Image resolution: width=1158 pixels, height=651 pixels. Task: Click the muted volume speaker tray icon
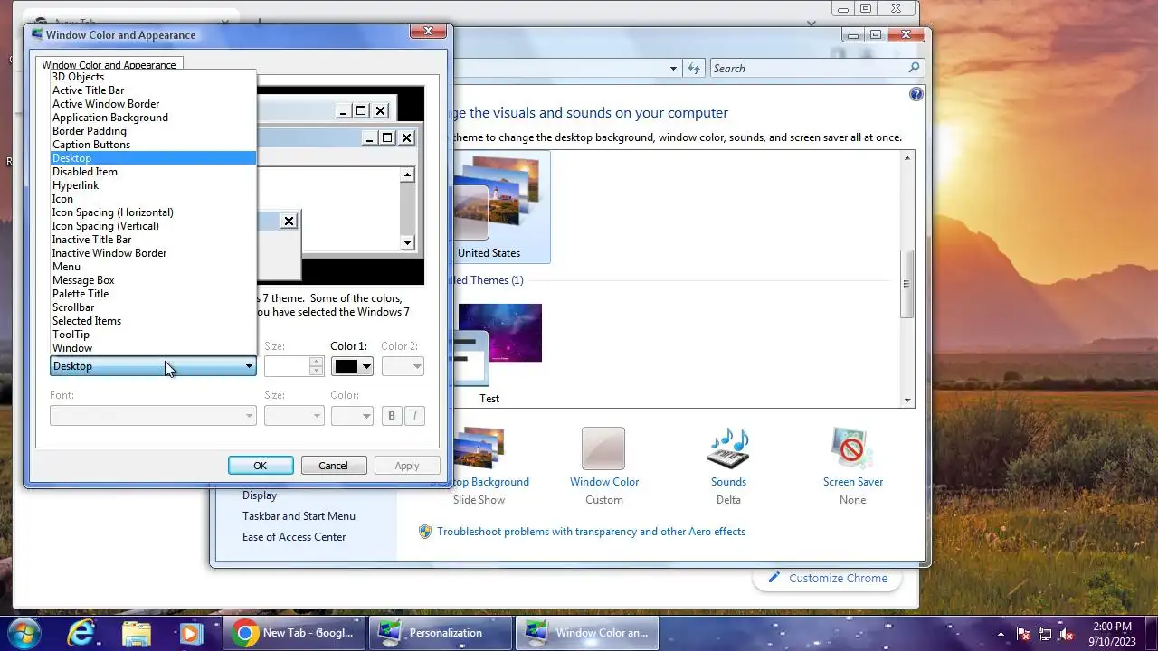tap(1068, 634)
